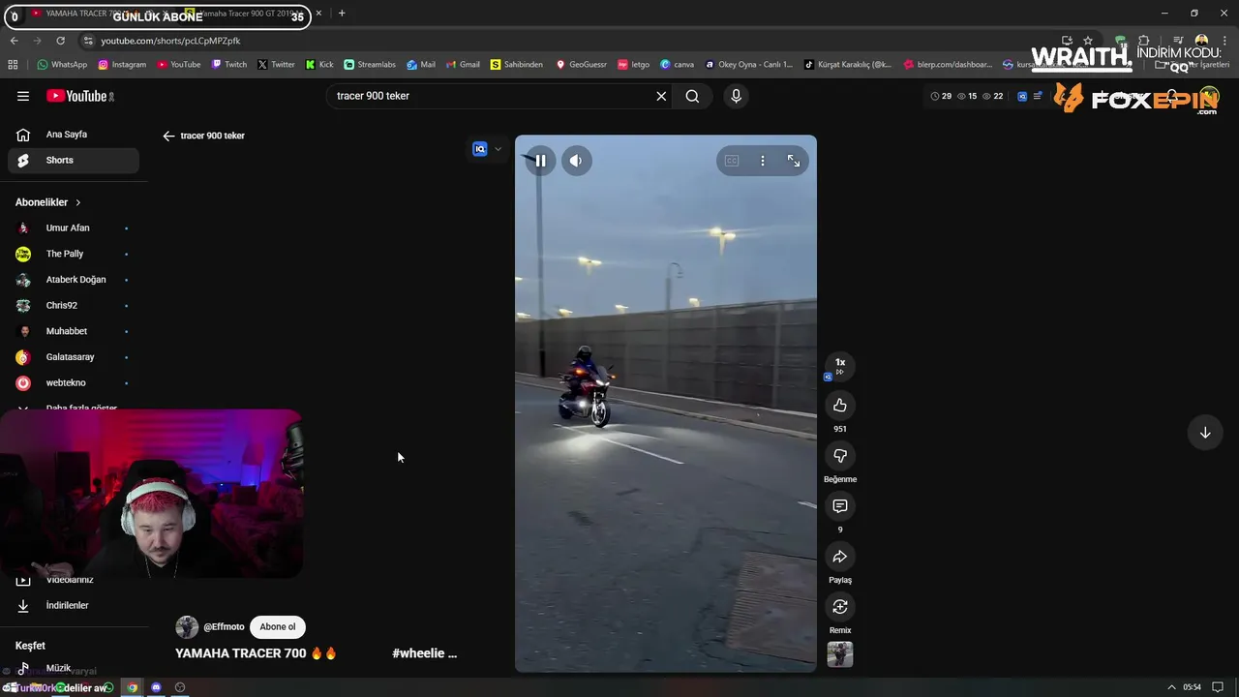Image resolution: width=1239 pixels, height=697 pixels.
Task: Open the comments panel showing 9
Action: click(x=840, y=505)
